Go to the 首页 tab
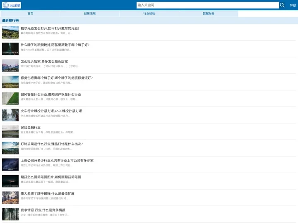 coord(30,14)
